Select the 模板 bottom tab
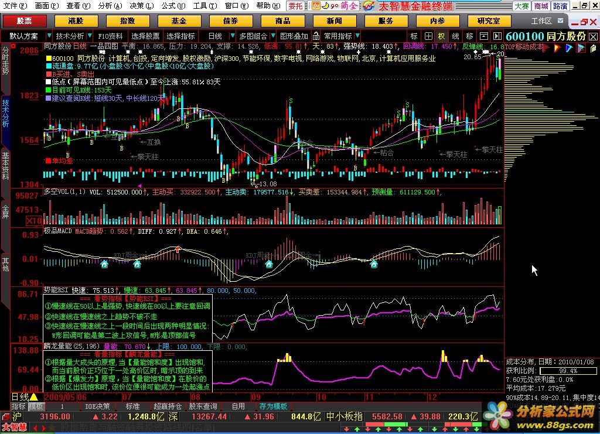Screen dimensions: 600x434 [36, 406]
